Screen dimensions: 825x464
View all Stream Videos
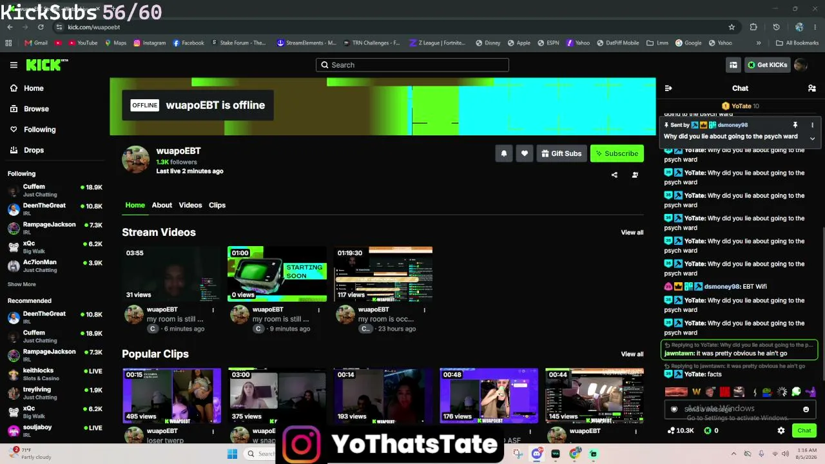[632, 233]
